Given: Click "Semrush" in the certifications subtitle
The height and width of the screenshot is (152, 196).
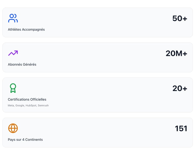Looking at the screenshot, I should [43, 106].
